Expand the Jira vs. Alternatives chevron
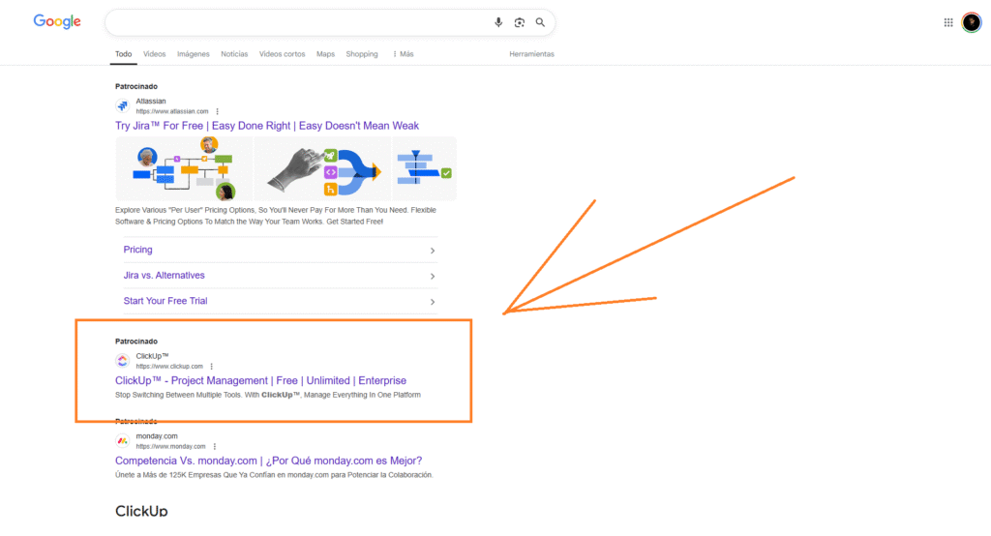 (433, 276)
